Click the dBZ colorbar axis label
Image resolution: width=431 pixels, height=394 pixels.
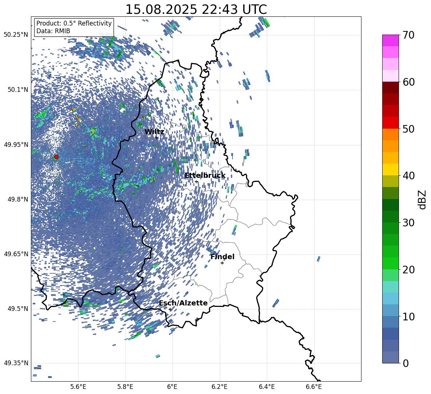coord(423,199)
